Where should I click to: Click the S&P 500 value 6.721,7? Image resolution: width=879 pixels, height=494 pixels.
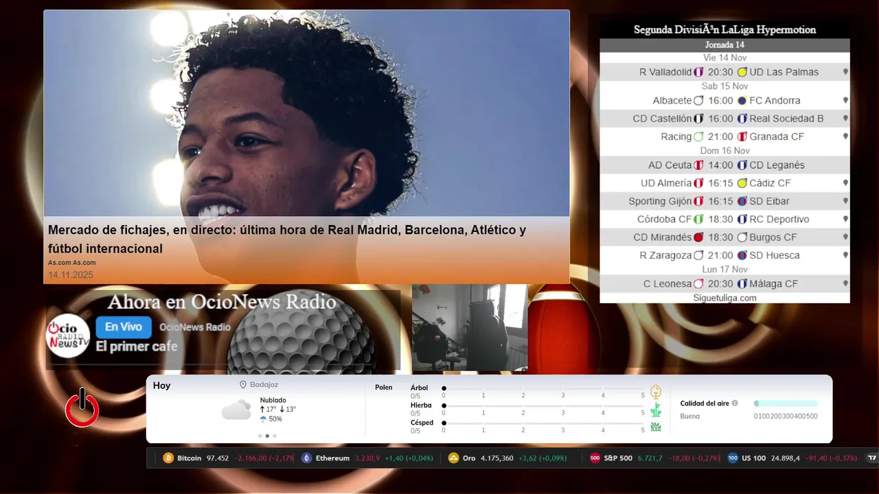tap(650, 458)
